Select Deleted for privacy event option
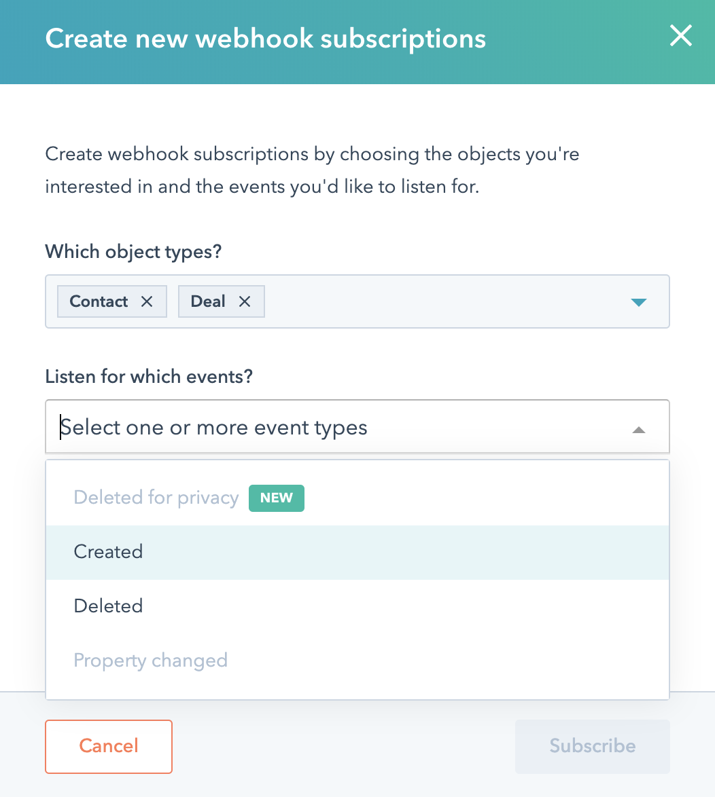715x797 pixels. click(156, 498)
